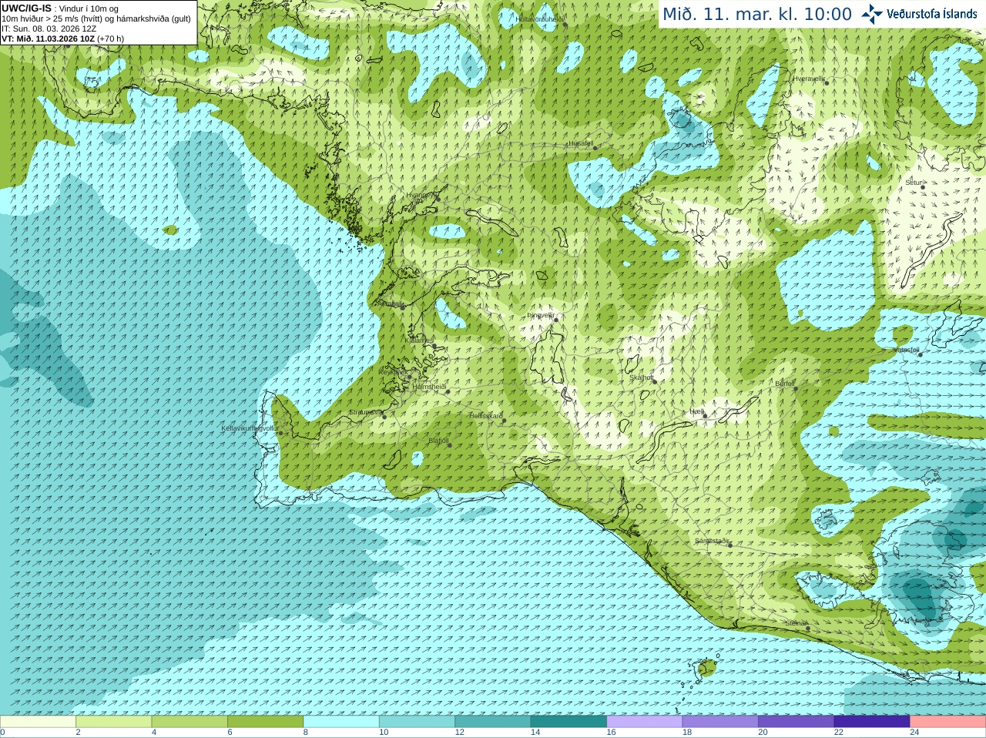Screen dimensions: 986x738
Task: Click the Akrafjall station marker
Action: click(x=404, y=307)
